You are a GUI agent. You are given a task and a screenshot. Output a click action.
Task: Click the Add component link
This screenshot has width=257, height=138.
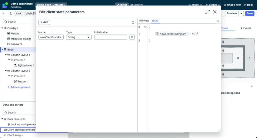(x=19, y=87)
